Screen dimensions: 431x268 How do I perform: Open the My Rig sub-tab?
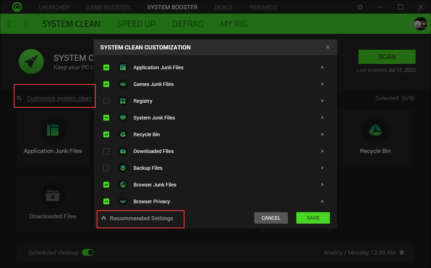pyautogui.click(x=234, y=24)
